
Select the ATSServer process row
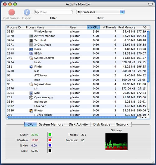[76, 75]
